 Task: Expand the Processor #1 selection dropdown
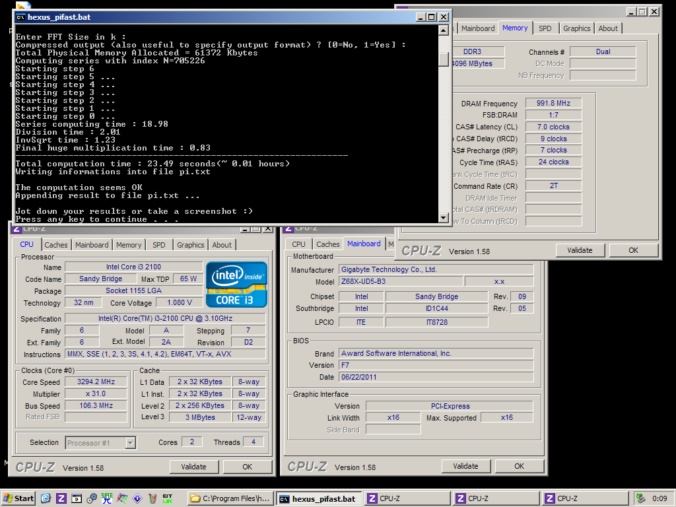[130, 443]
